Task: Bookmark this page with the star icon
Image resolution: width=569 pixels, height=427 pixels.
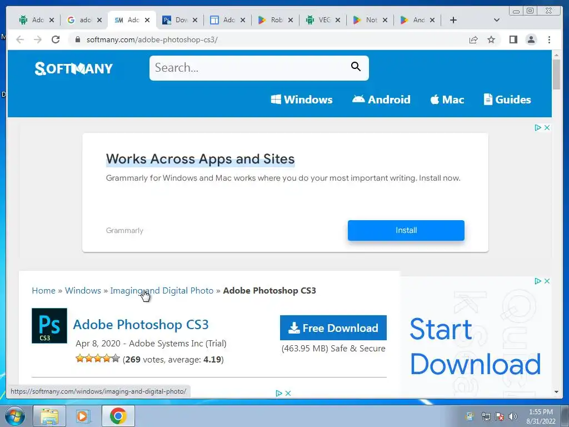Action: tap(491, 39)
